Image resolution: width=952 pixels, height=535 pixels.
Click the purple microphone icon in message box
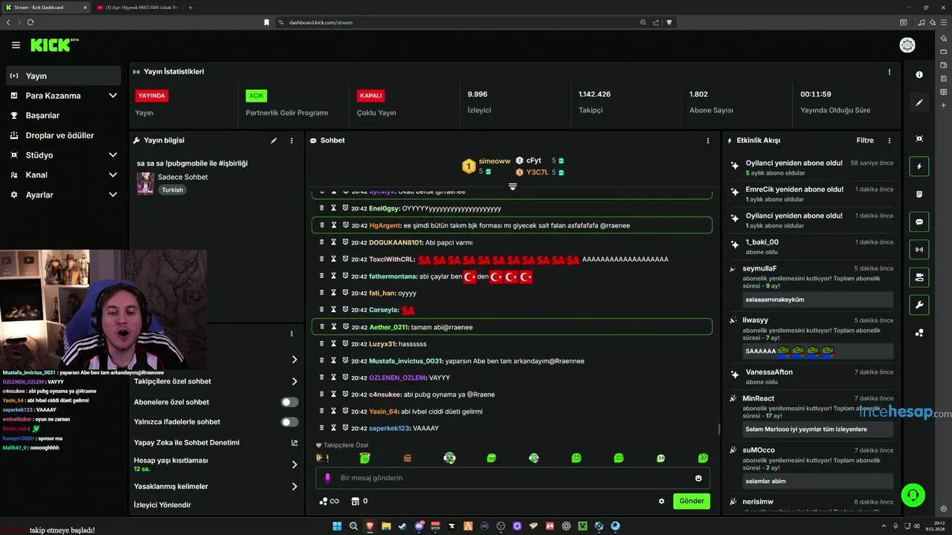[x=327, y=478]
